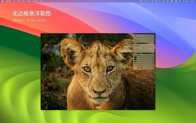Open the View menu
Image resolution: width=196 pixels, height=123 pixels.
pyautogui.click(x=23, y=1)
